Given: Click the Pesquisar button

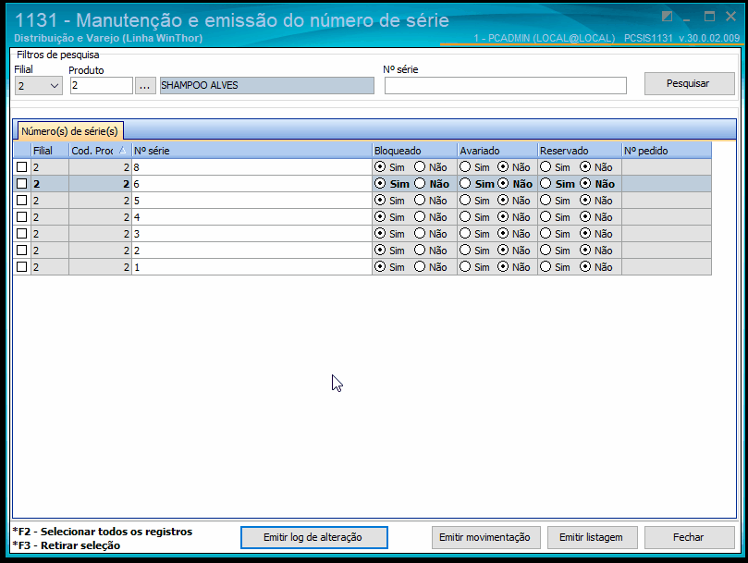Looking at the screenshot, I should pos(690,83).
